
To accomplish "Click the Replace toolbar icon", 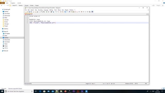I will point(53,12).
